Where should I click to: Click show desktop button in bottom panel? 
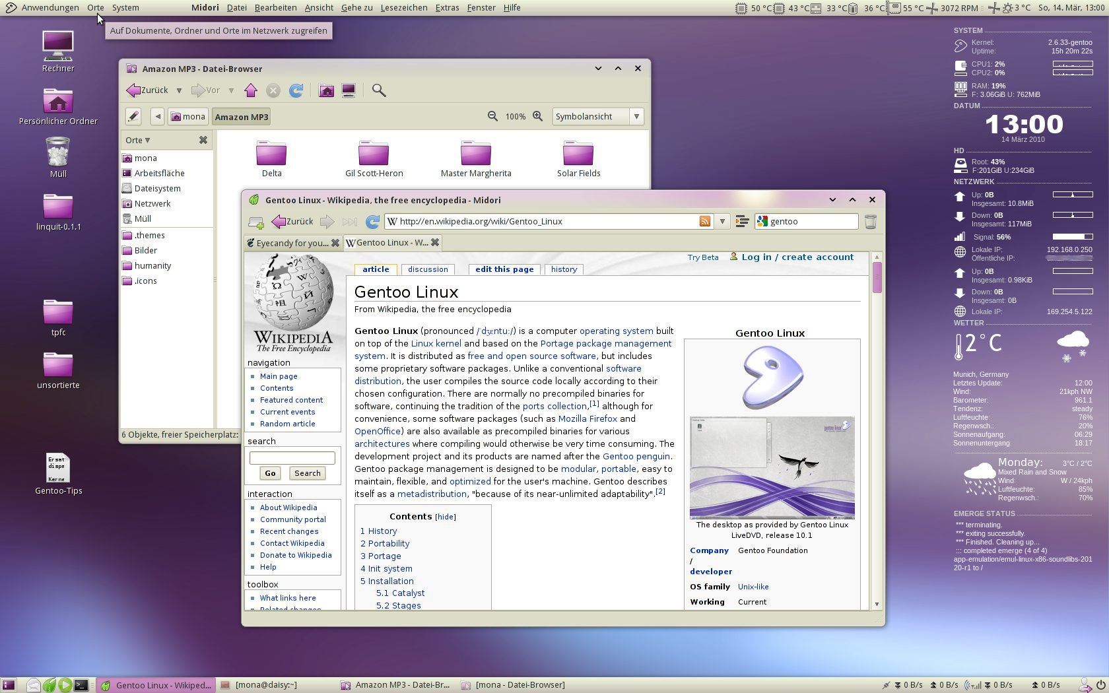[x=9, y=685]
